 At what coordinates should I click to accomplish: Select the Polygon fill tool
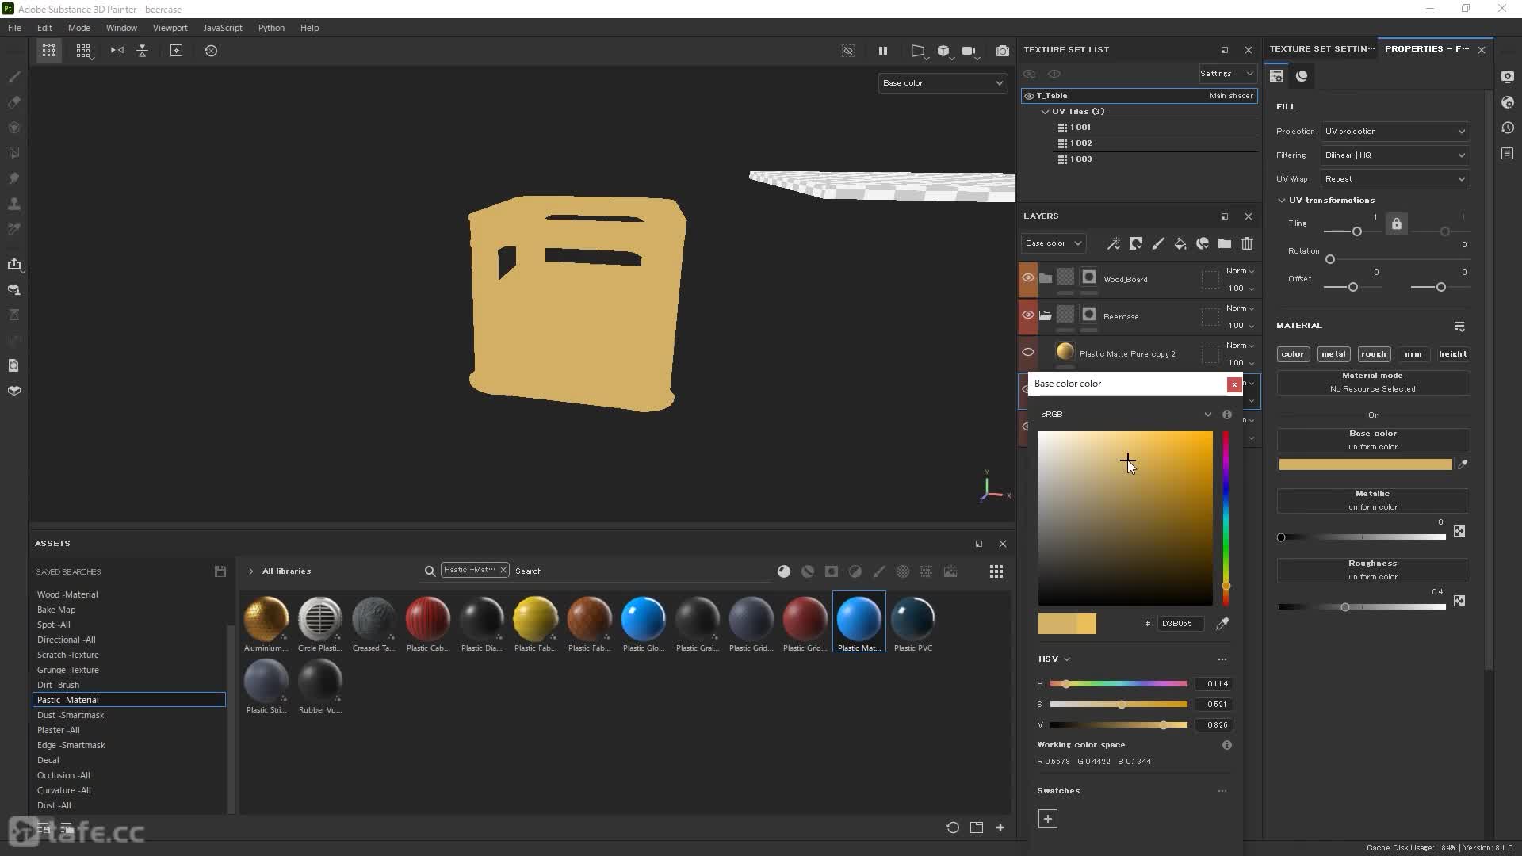(14, 152)
